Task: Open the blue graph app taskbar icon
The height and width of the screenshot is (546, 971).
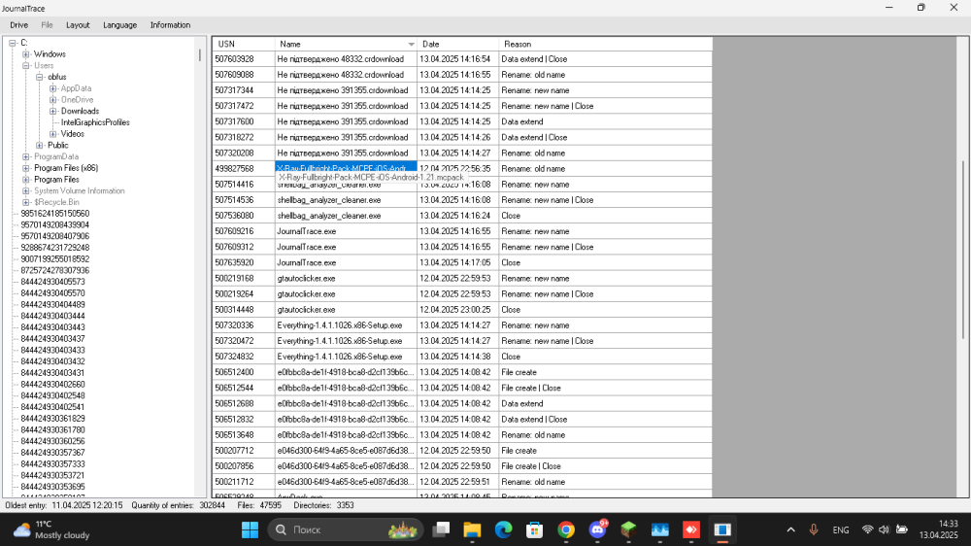Action: pos(660,529)
